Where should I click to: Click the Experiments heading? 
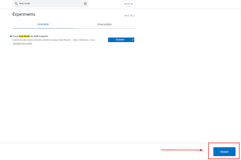click(24, 14)
